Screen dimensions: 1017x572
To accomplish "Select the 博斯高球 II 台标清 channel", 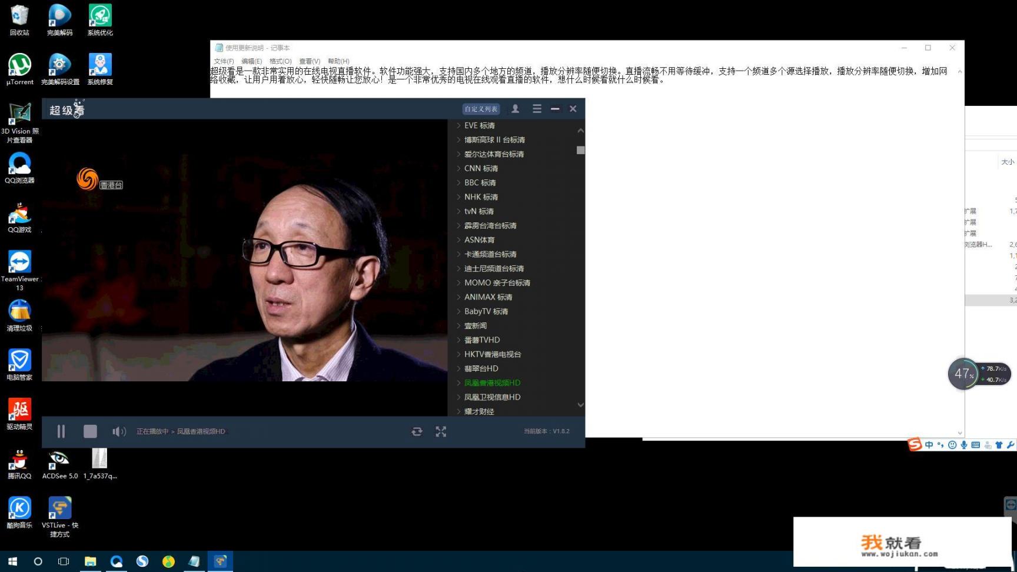I will (x=494, y=140).
